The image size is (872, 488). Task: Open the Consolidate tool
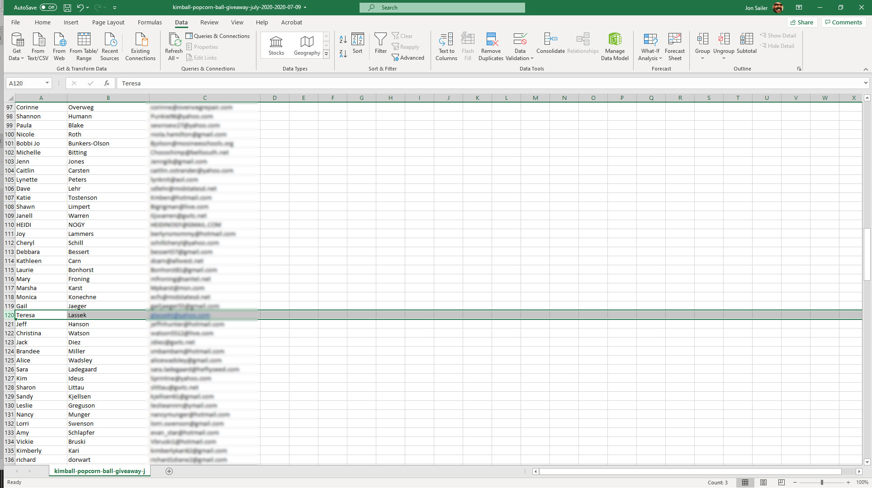tap(550, 44)
